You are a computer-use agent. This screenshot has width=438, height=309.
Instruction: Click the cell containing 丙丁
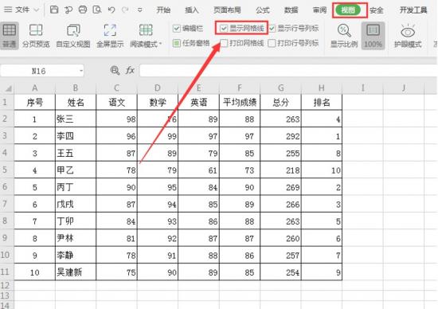coord(76,187)
